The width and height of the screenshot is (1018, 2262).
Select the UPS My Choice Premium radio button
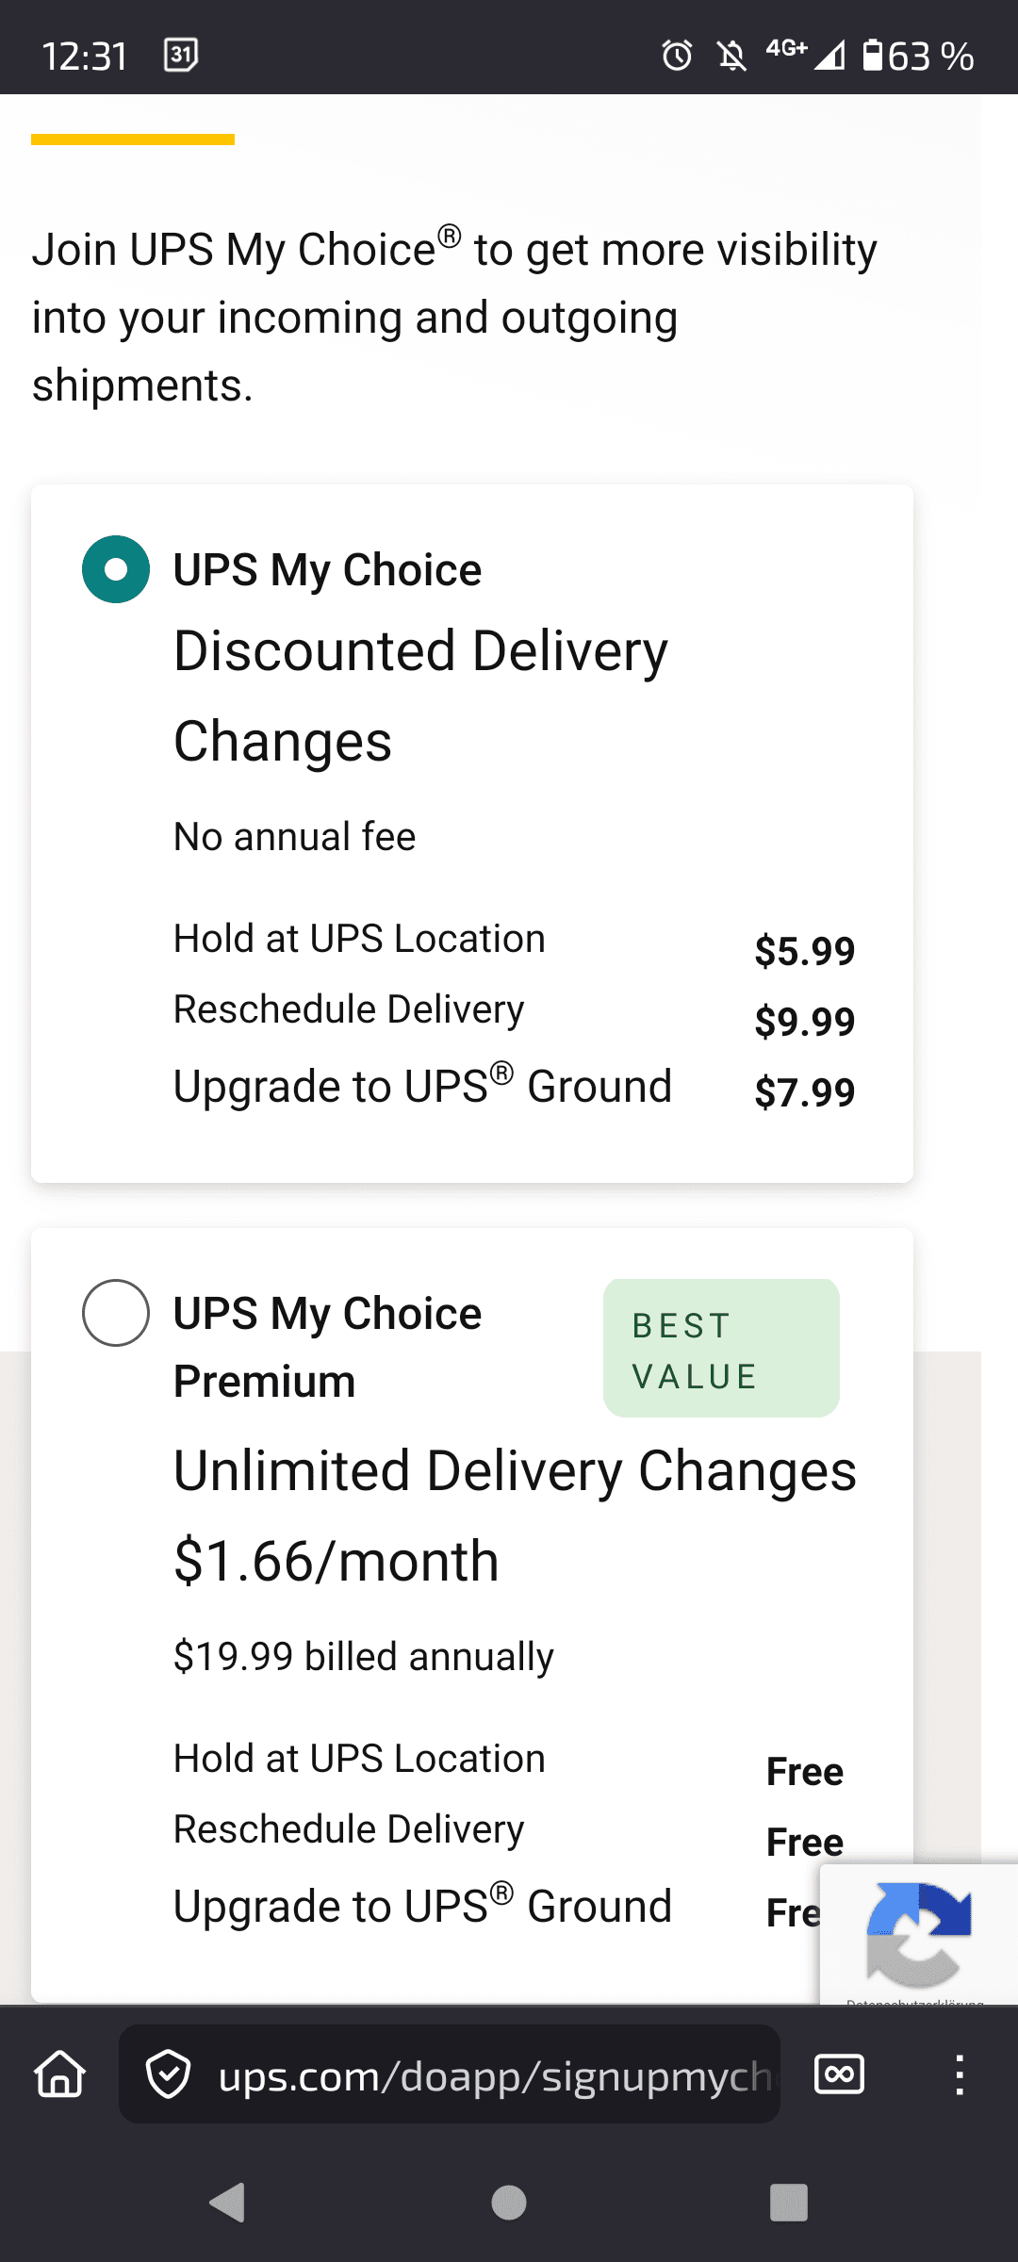tap(116, 1313)
